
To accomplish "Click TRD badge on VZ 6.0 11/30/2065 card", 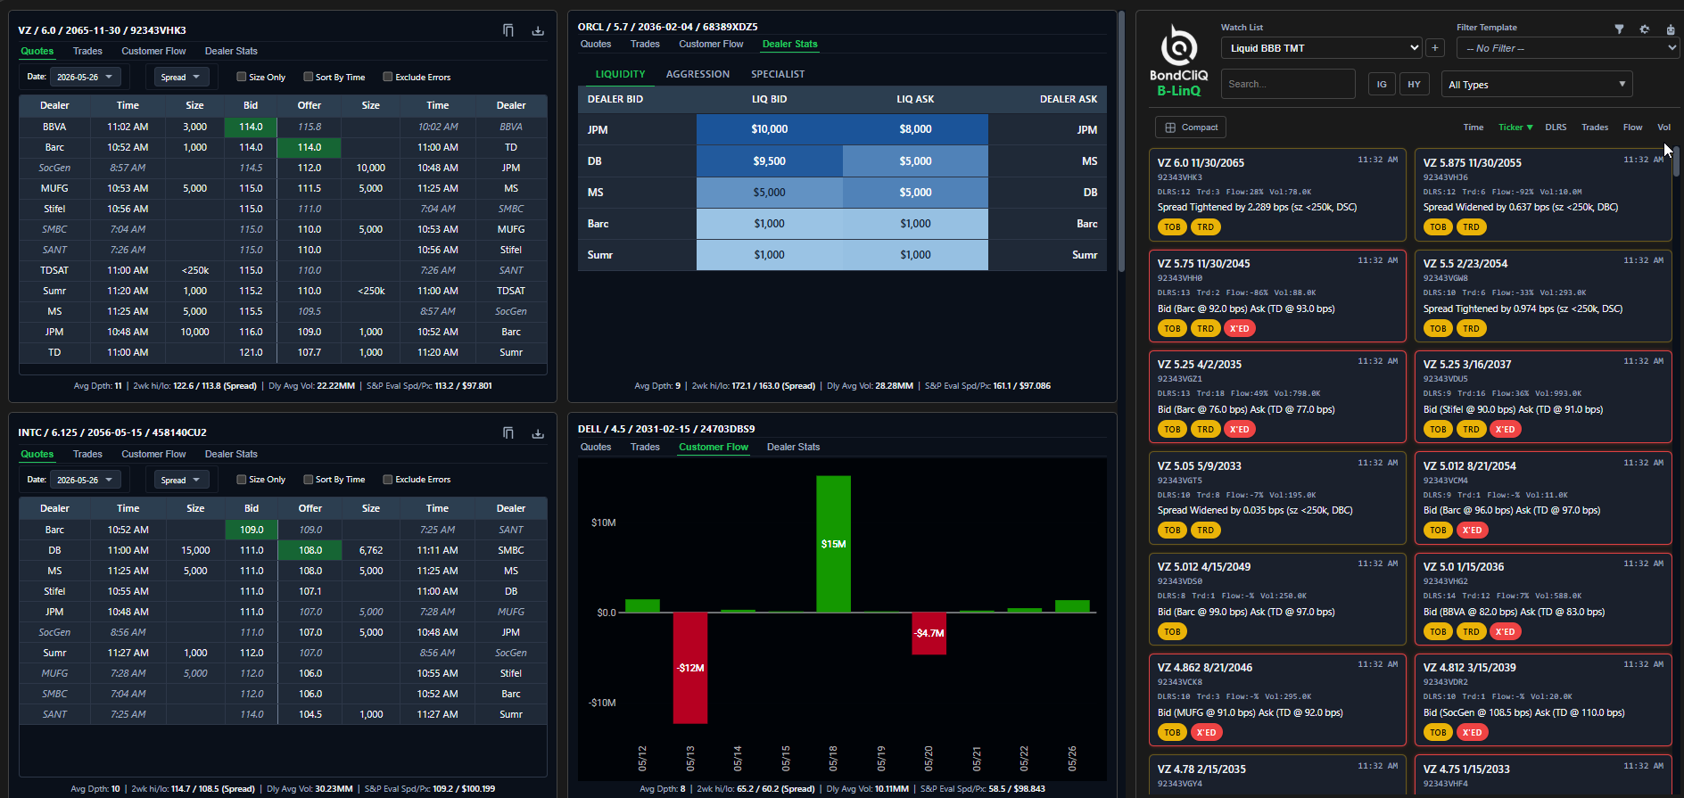I will pos(1205,227).
